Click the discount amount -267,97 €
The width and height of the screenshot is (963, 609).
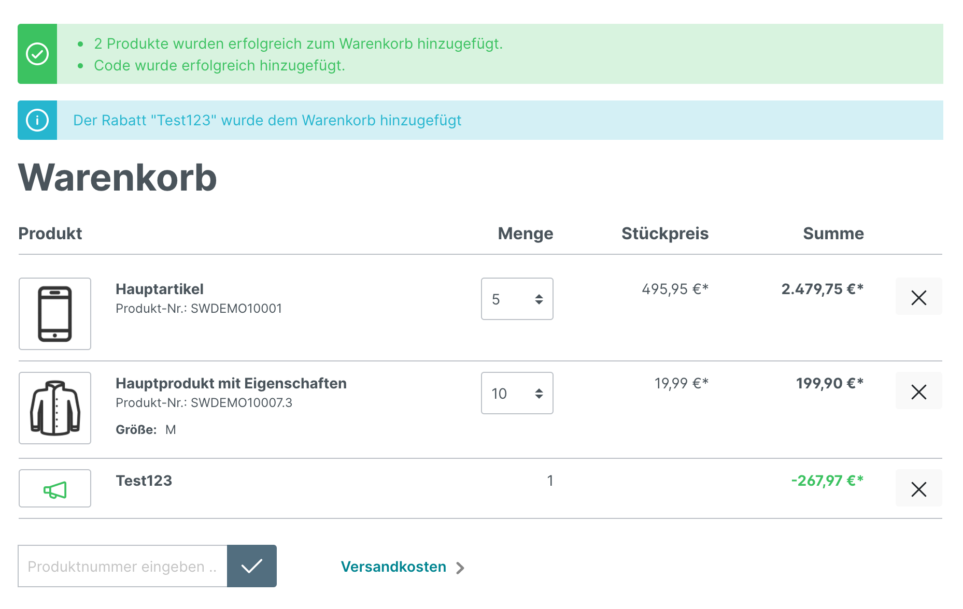(827, 481)
